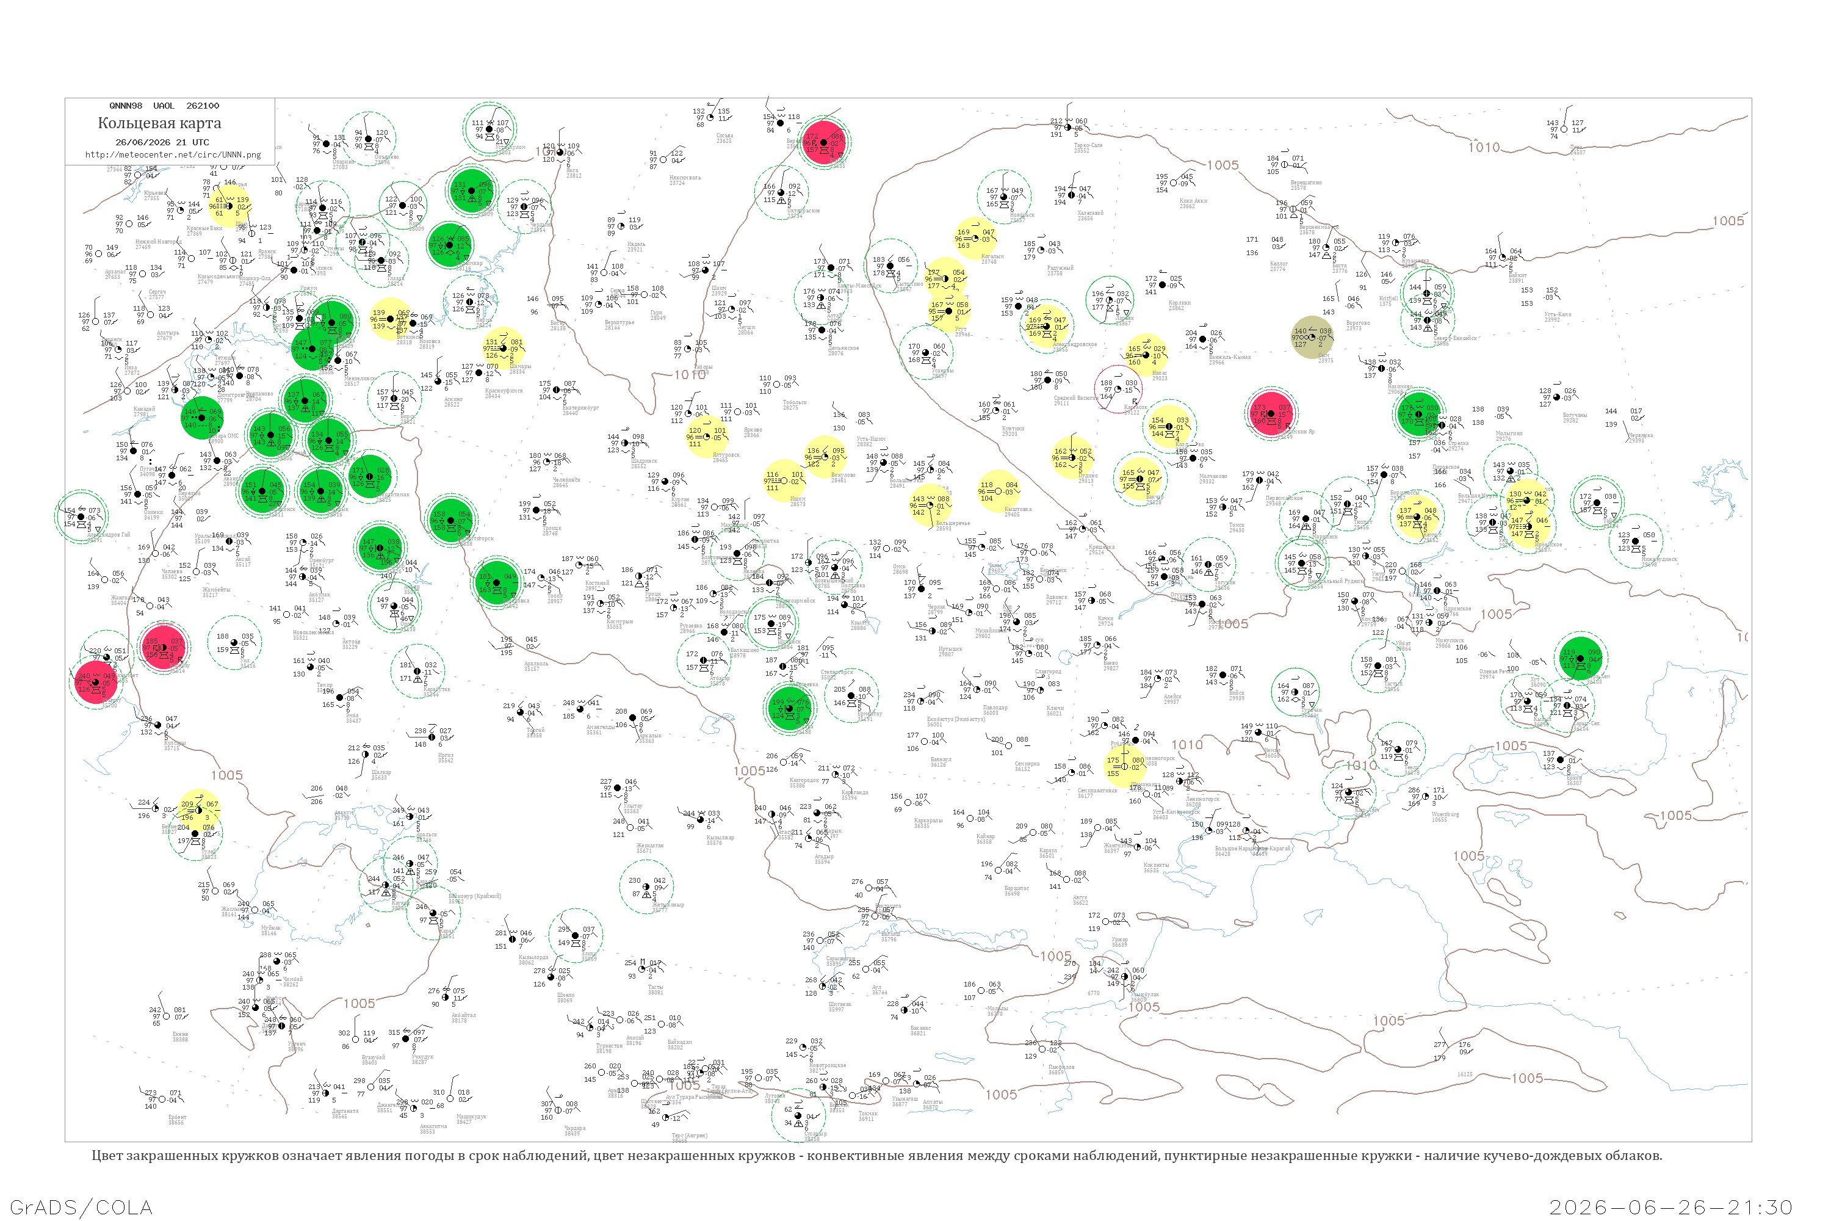1831x1221 pixels.
Task: Click the station label "Алатырь"
Action: 167,334
